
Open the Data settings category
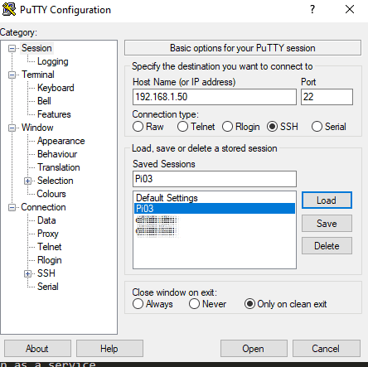click(x=46, y=220)
